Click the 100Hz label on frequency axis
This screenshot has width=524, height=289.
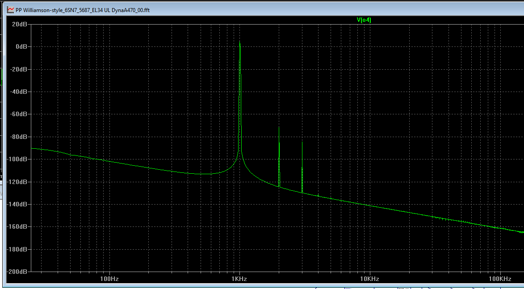(x=109, y=279)
